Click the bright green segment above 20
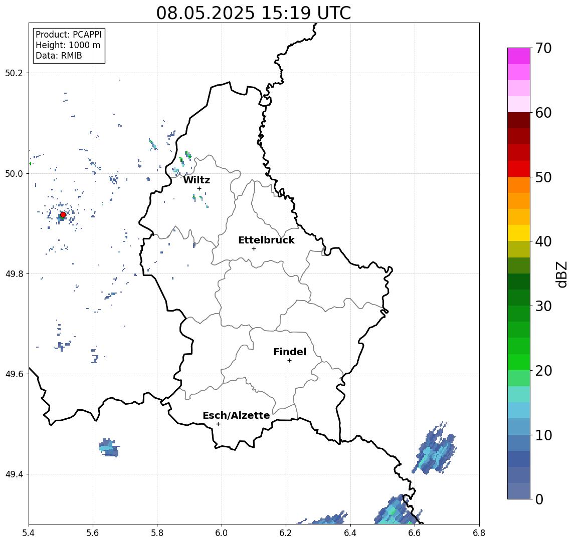This screenshot has height=543, width=574. click(519, 362)
